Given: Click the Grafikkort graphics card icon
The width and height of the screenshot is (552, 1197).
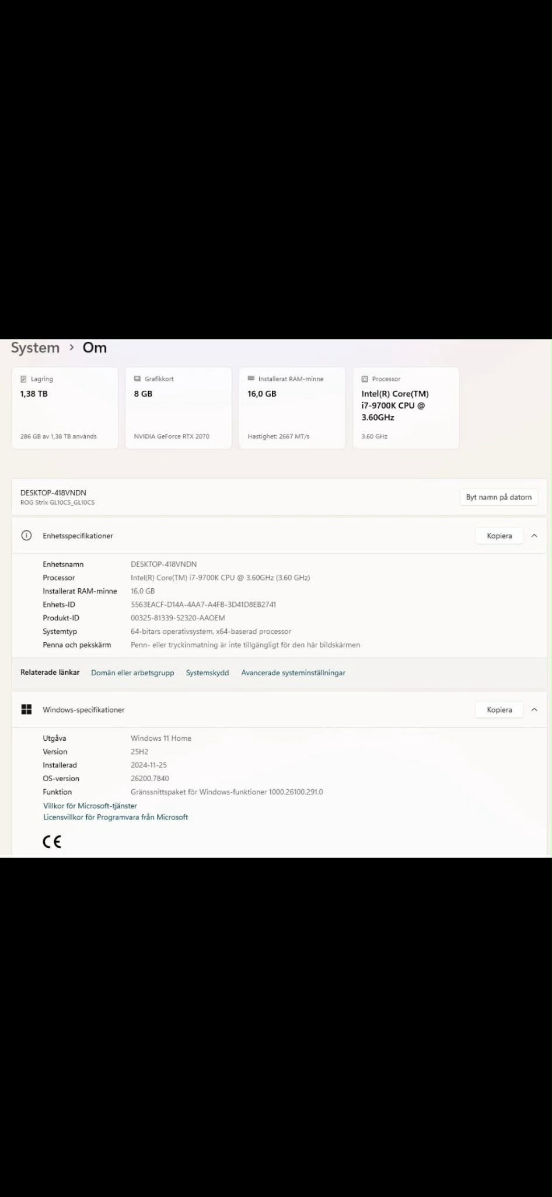Looking at the screenshot, I should pyautogui.click(x=137, y=379).
